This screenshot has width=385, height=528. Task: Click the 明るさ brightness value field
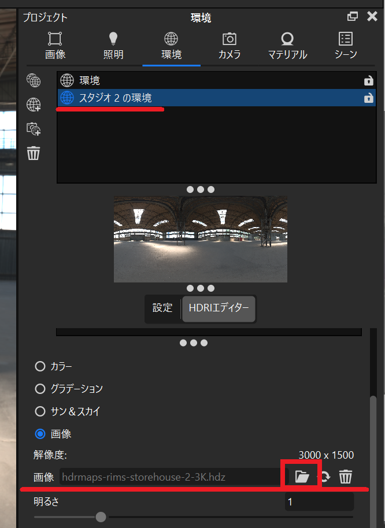click(319, 502)
